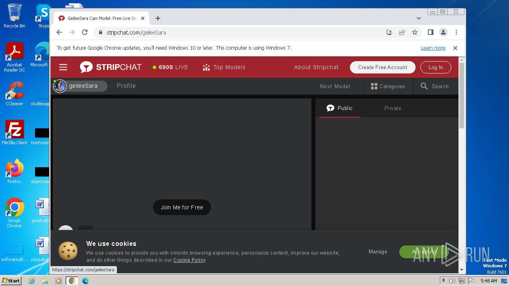The height and width of the screenshot is (286, 509).
Task: Open the Chrome profile menu
Action: 443,32
